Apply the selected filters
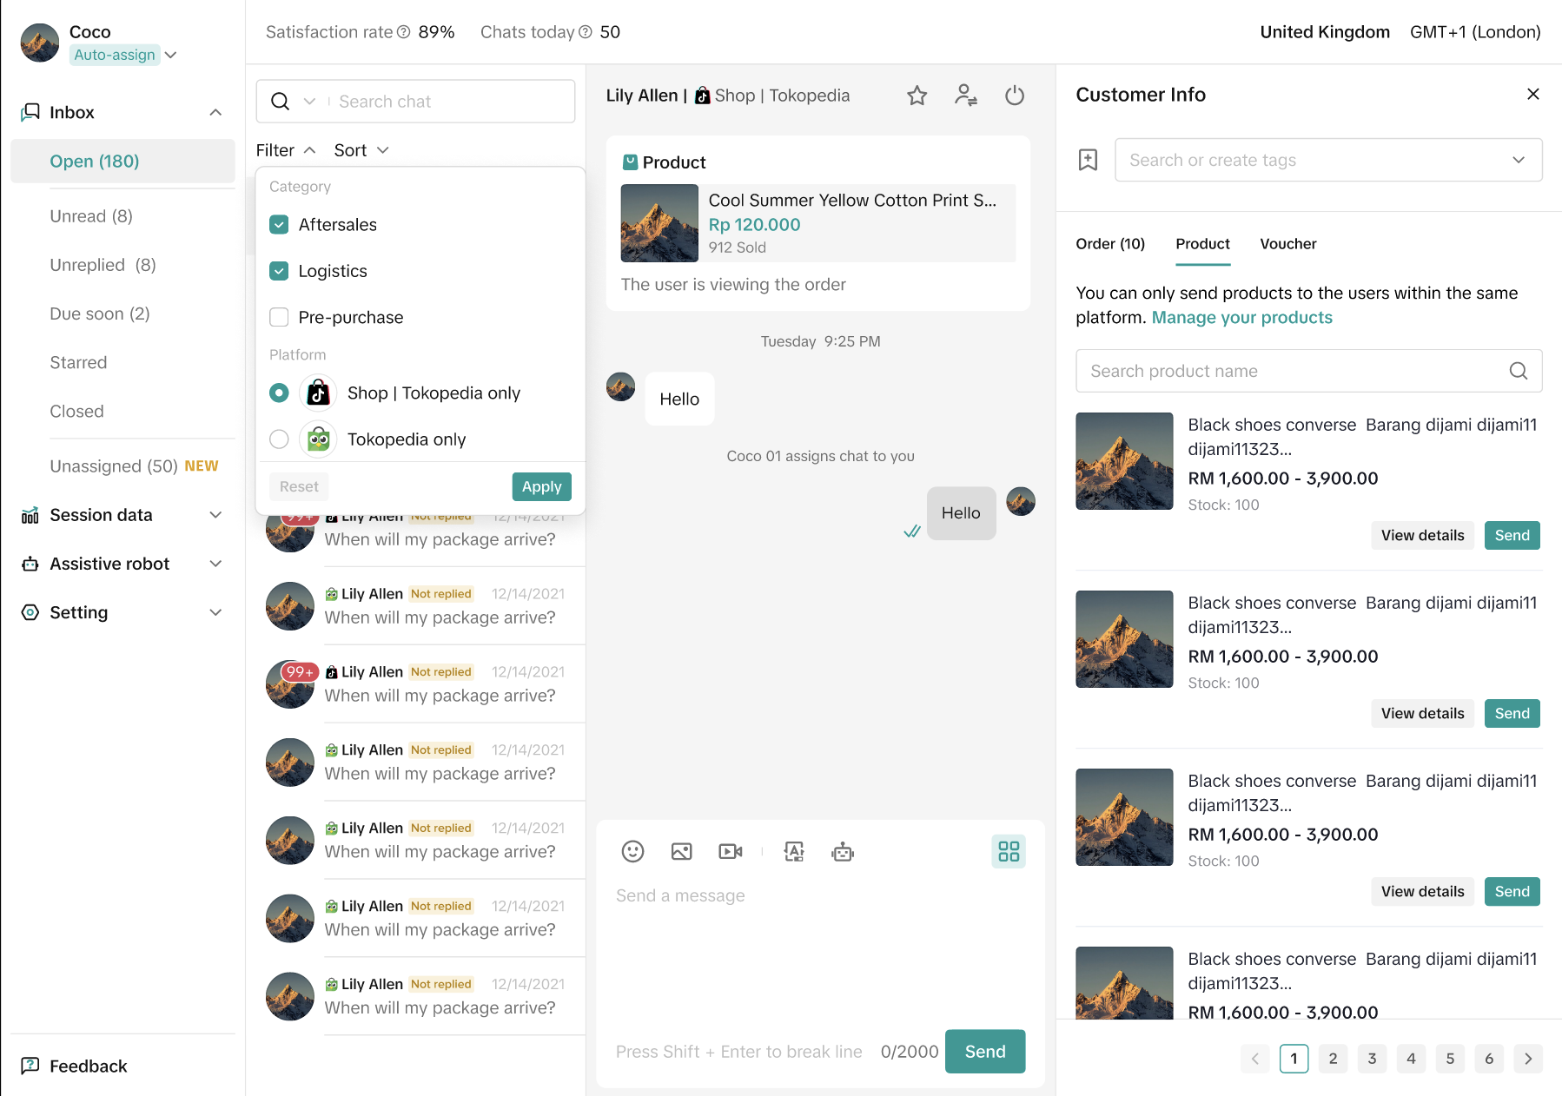The height and width of the screenshot is (1096, 1562). (542, 487)
